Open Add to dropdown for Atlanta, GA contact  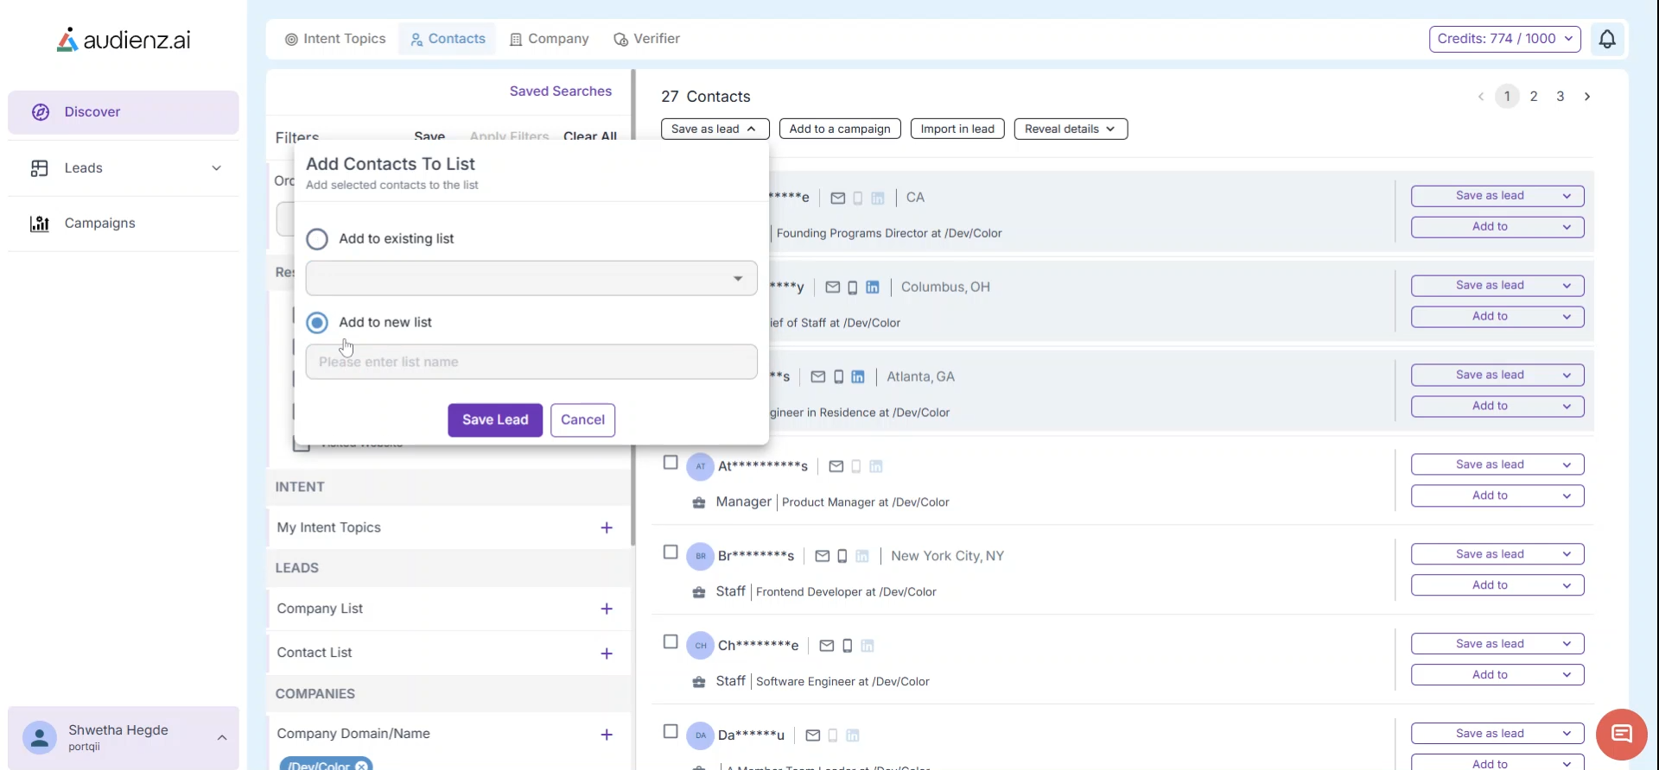1497,407
